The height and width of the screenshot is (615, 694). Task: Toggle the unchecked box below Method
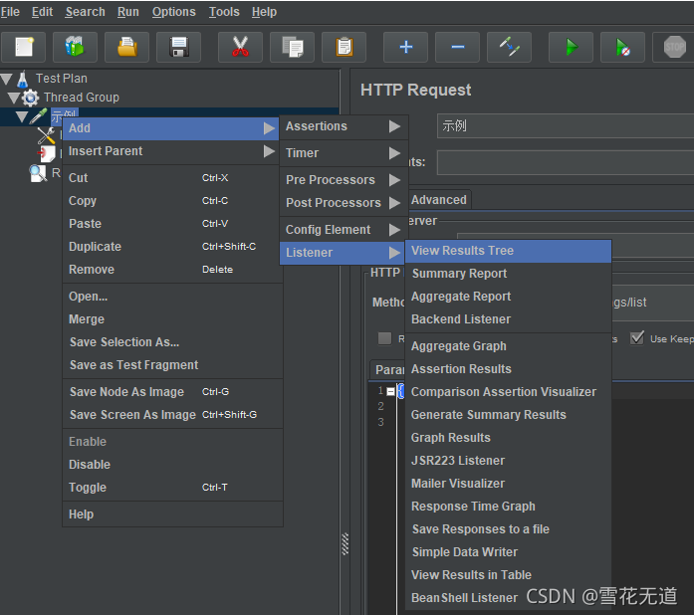click(384, 338)
